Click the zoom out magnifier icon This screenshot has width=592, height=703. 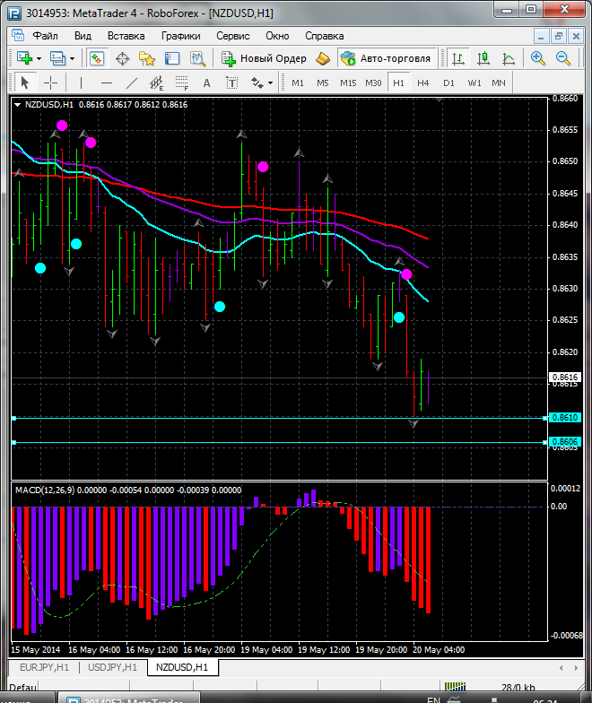pyautogui.click(x=563, y=58)
